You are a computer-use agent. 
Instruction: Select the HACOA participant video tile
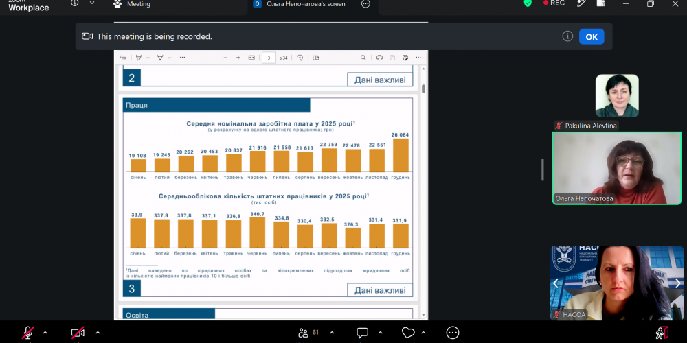pyautogui.click(x=616, y=283)
